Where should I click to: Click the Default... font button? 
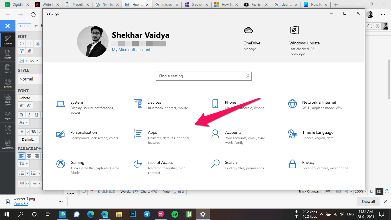click(29, 140)
